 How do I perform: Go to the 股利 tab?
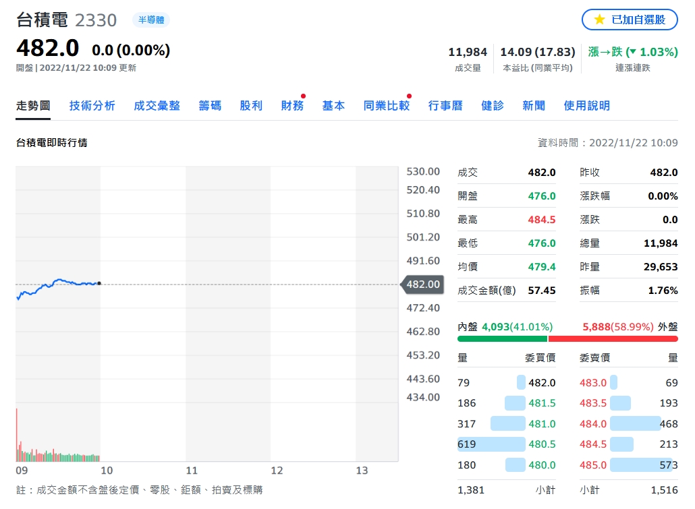[x=251, y=105]
